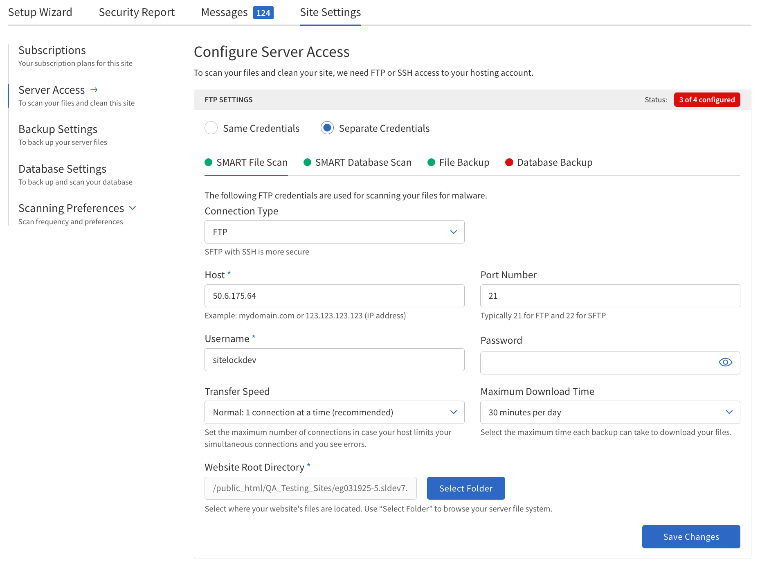Open Scanning Preferences in the sidebar
This screenshot has height=568, width=760.
pos(71,208)
